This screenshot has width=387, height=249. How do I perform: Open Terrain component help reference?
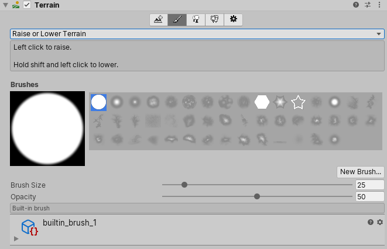pyautogui.click(x=355, y=5)
